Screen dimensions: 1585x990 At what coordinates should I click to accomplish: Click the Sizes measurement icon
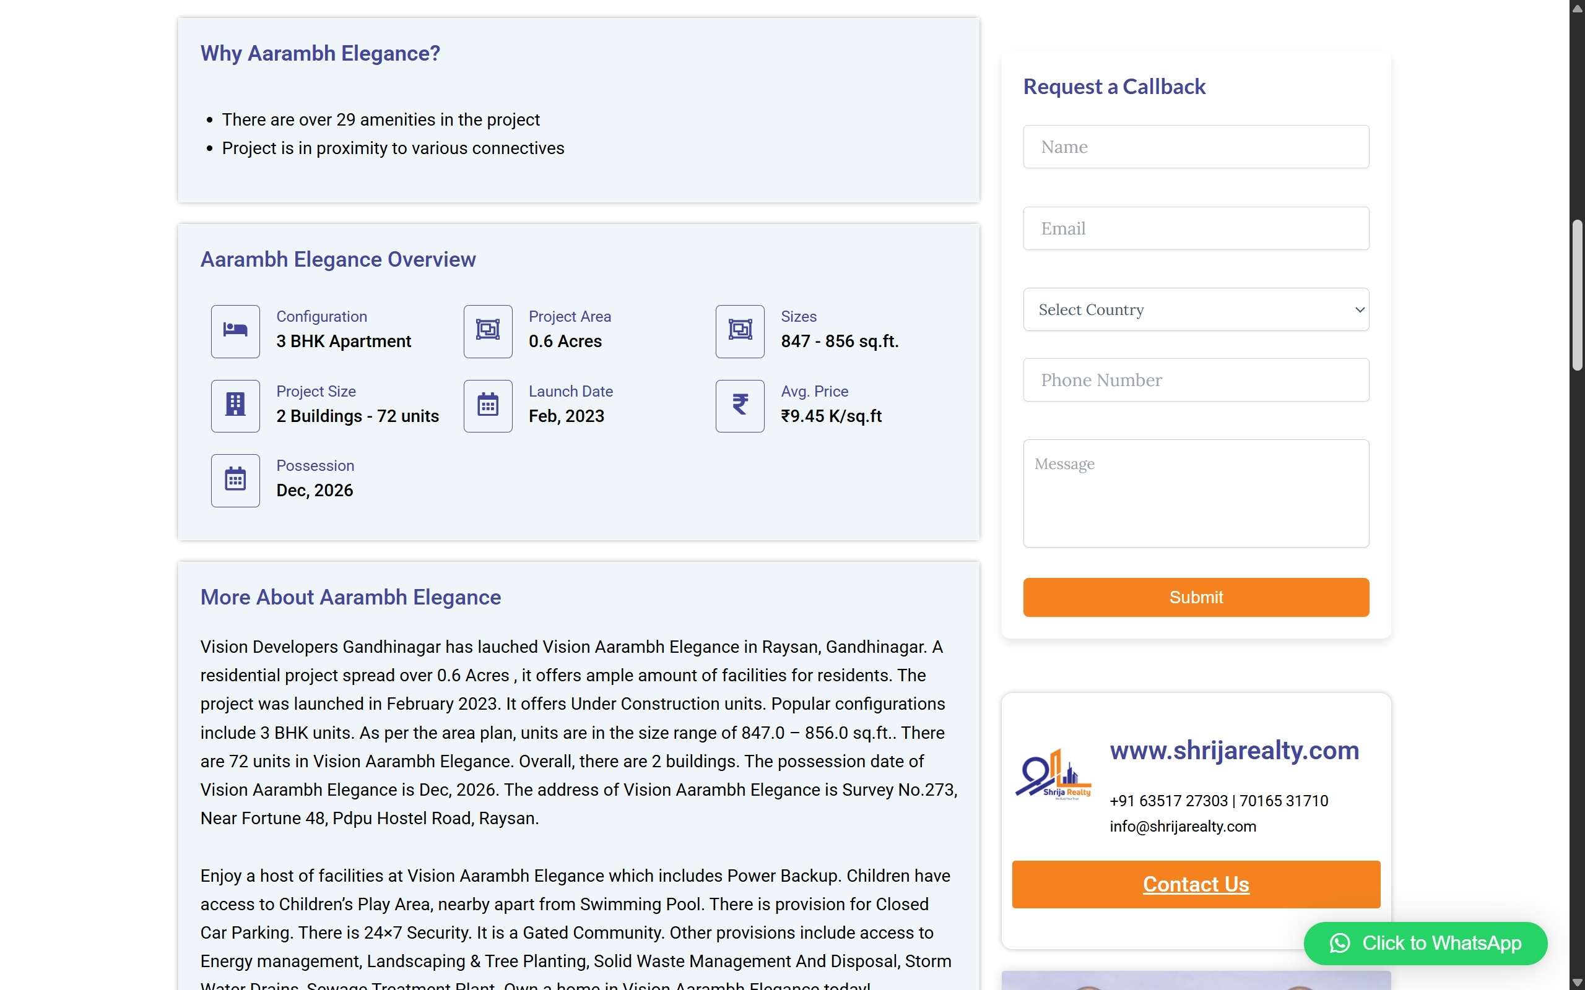pos(739,330)
